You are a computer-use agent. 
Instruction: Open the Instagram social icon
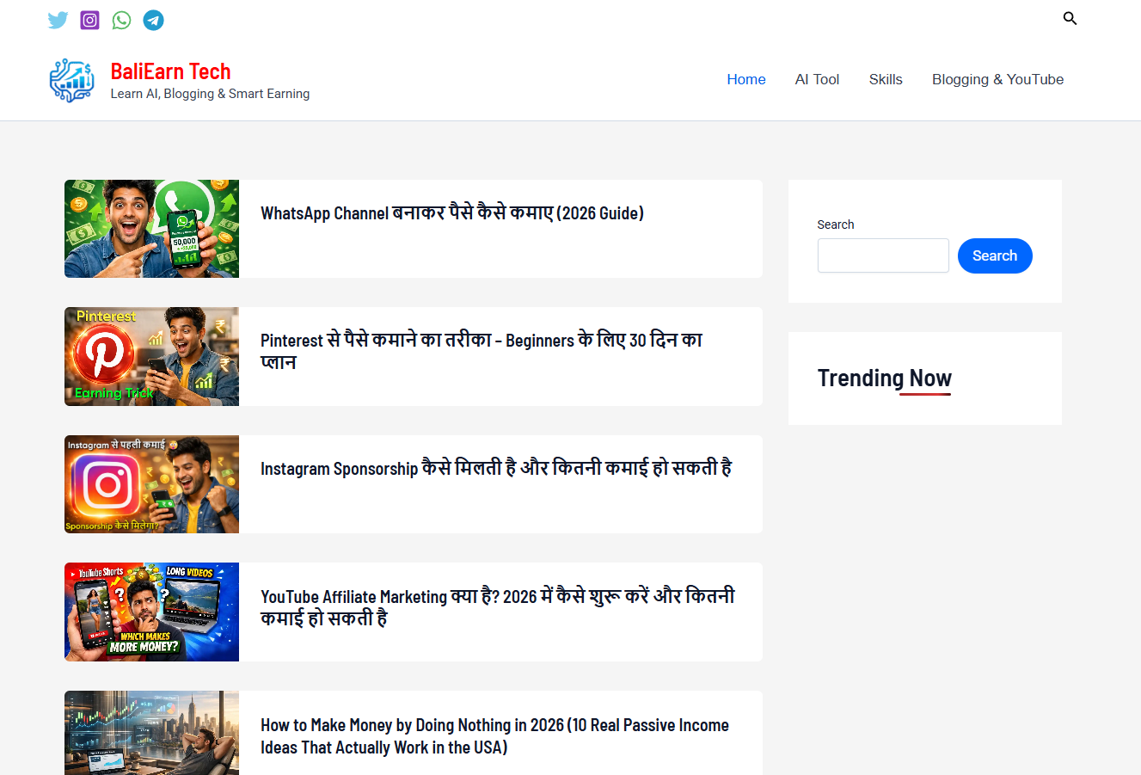click(x=89, y=20)
